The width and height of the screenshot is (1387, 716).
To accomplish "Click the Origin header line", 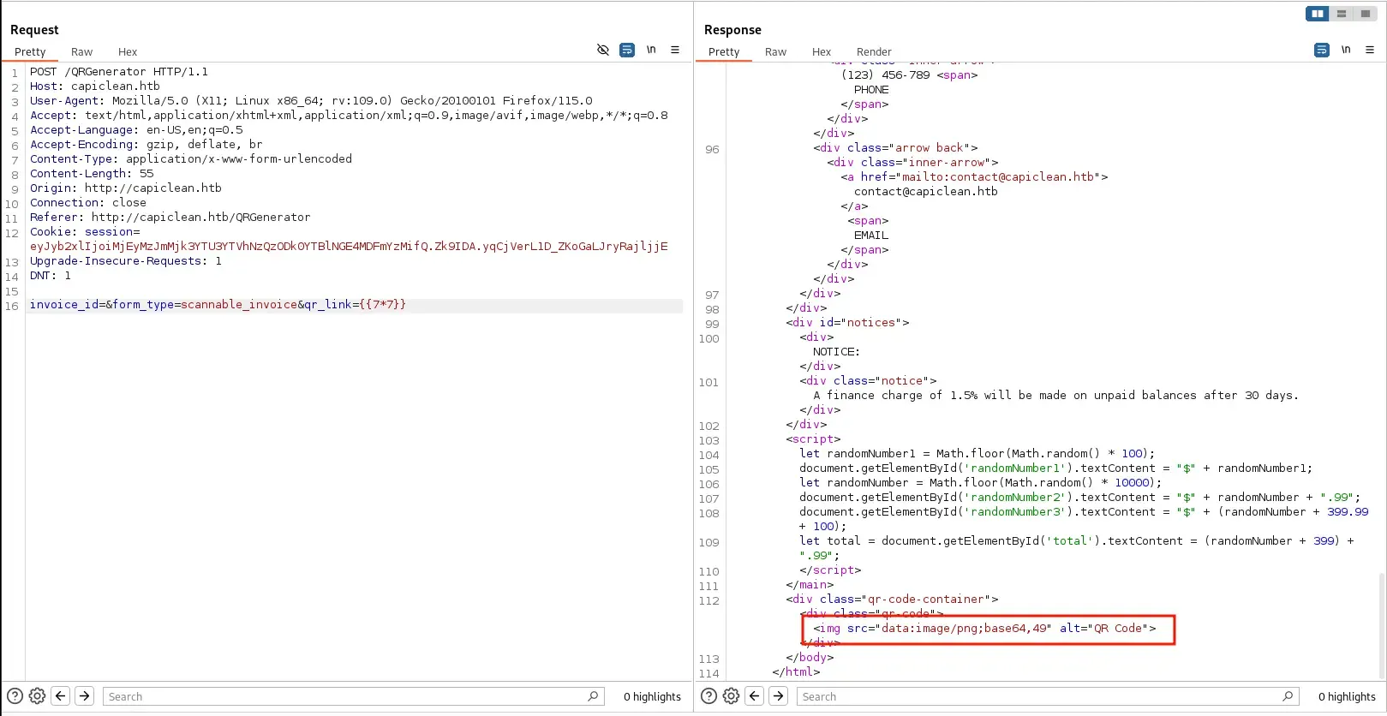I will click(126, 188).
